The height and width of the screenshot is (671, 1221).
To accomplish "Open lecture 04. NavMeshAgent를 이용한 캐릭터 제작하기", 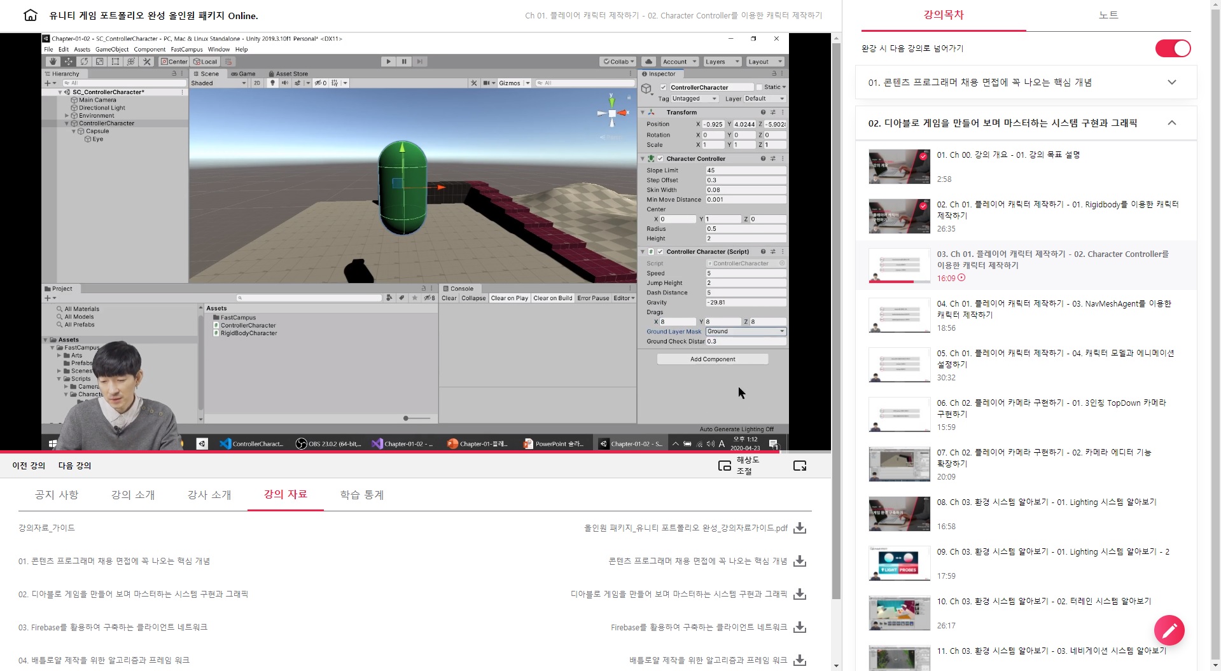I will 1026,315.
